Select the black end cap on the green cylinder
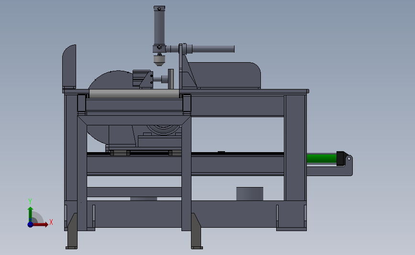 340,158
